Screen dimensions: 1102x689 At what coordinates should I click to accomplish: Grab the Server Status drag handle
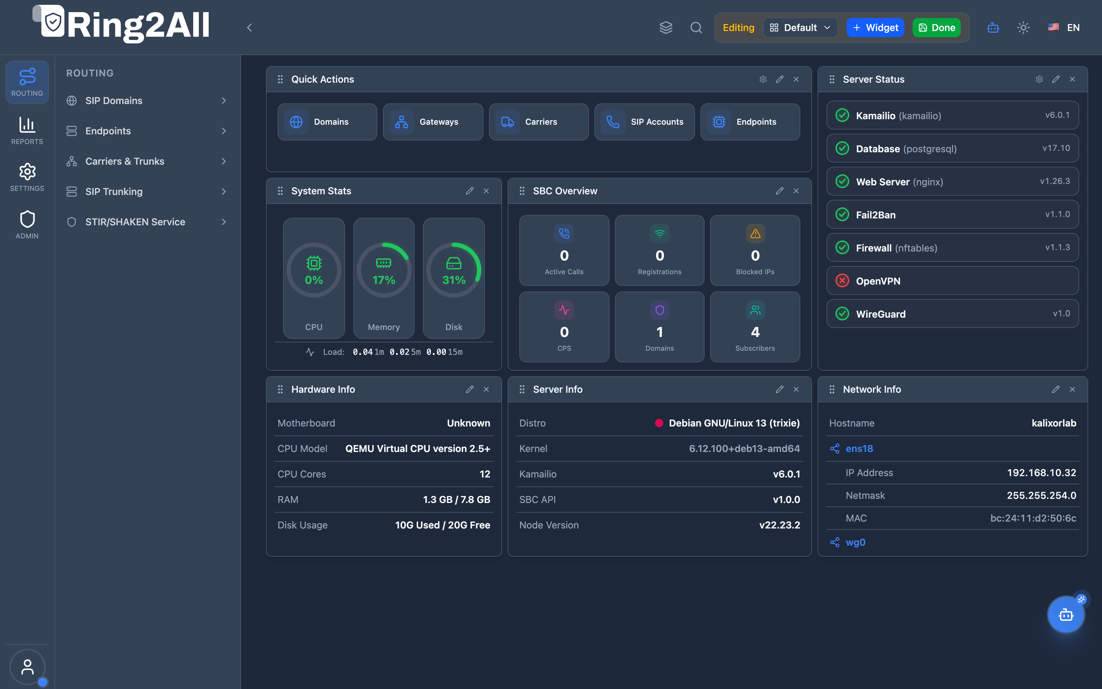tap(832, 79)
